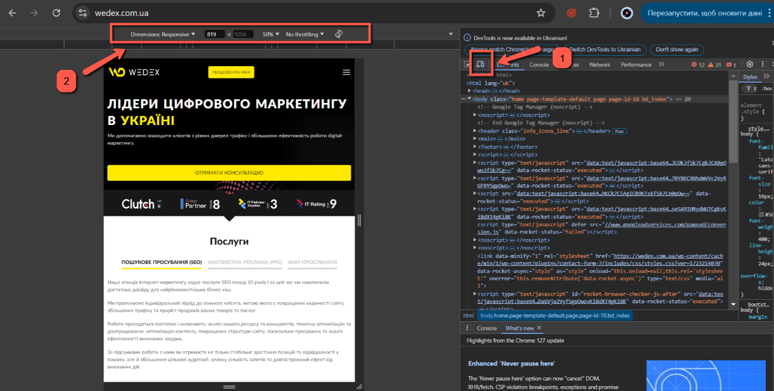Switch to the Performance panel tab
The height and width of the screenshot is (391, 774).
tap(636, 64)
